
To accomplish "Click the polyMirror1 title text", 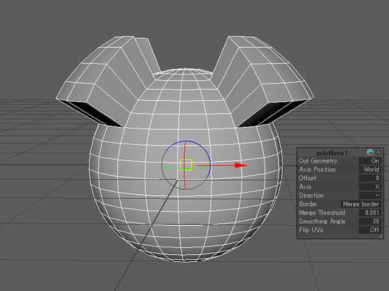I will (332, 153).
